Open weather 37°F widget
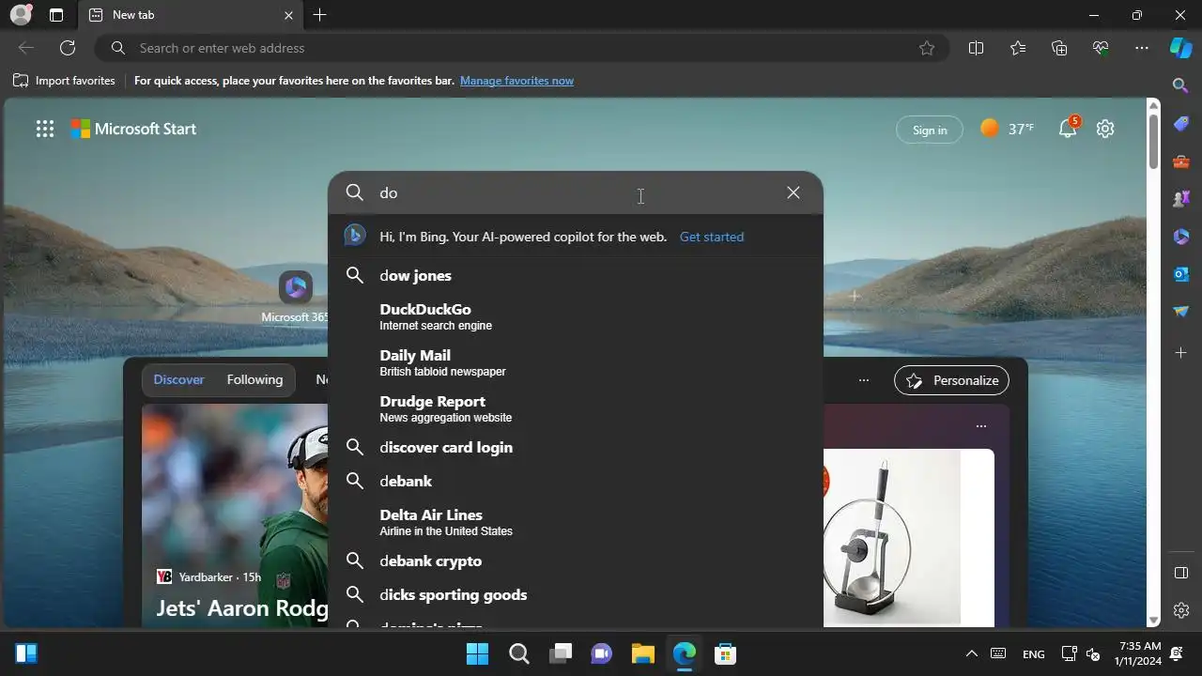The height and width of the screenshot is (676, 1202). (x=1007, y=129)
